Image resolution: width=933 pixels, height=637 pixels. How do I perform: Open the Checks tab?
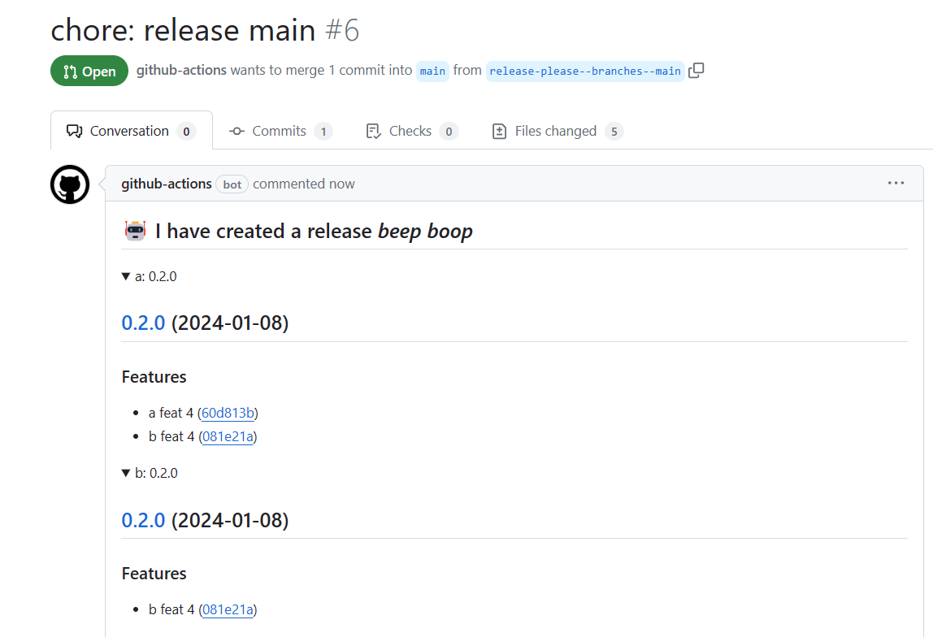pos(412,131)
